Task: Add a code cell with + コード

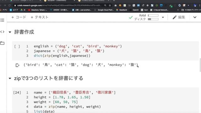Action: [19, 17]
